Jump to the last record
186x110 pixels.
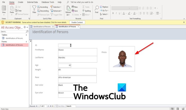tap(50, 106)
